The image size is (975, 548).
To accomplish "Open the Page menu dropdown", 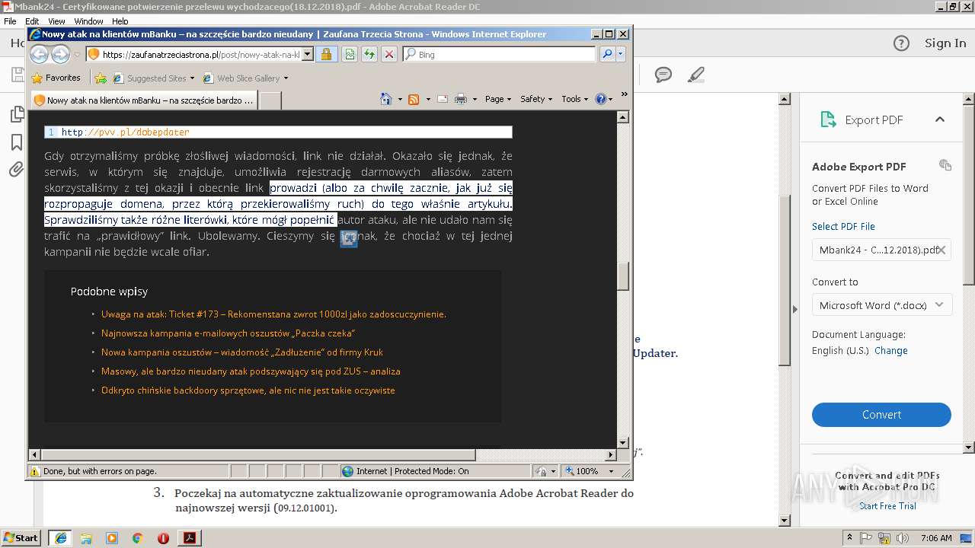I will point(497,99).
